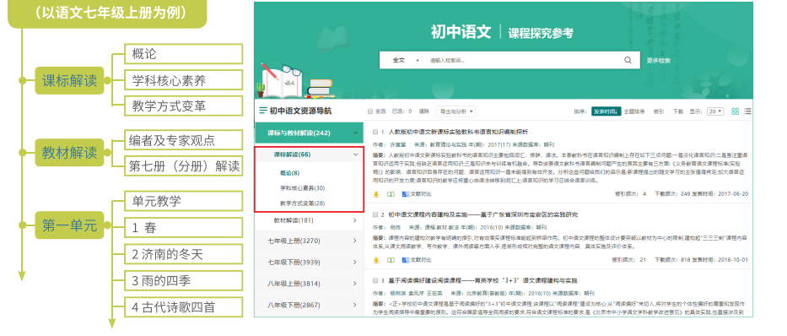
Task: Select checkbox for article 3 基于阅读偏好
Action: (x=375, y=281)
